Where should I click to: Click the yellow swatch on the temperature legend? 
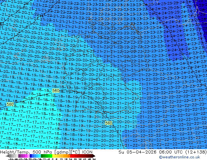[x=53, y=156]
